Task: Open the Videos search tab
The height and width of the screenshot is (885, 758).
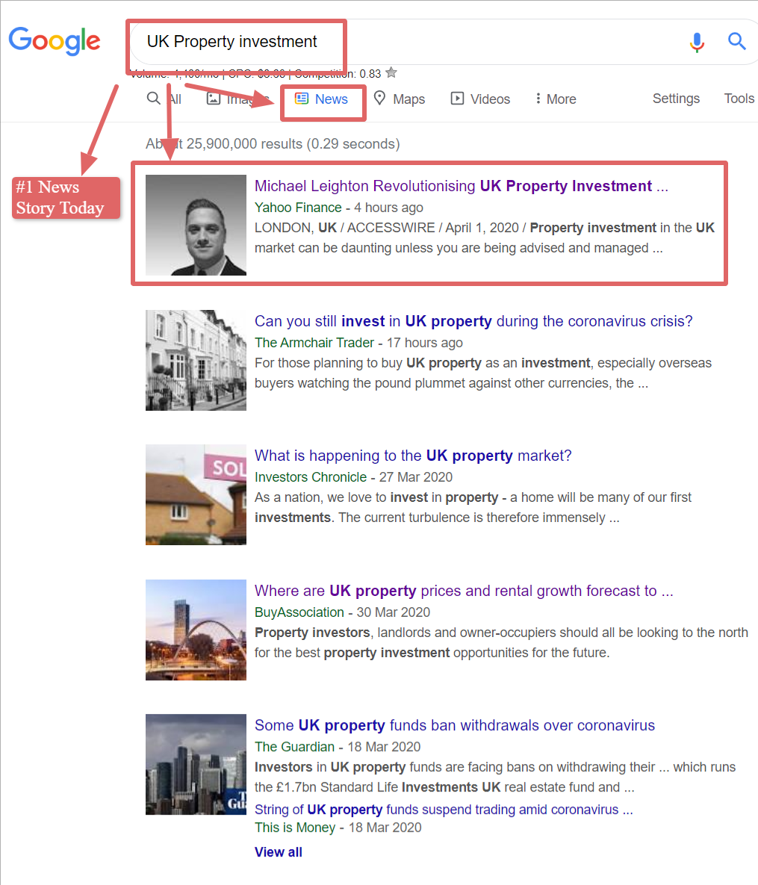Action: (480, 99)
